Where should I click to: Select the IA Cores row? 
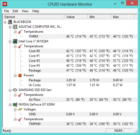pyautogui.click(x=83, y=85)
